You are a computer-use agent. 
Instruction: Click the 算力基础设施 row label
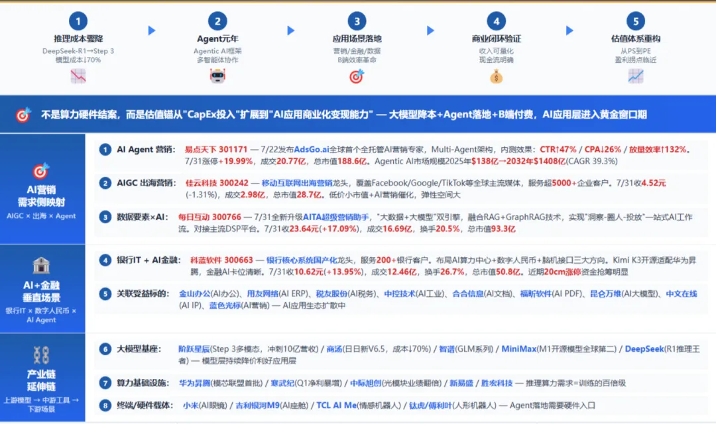(x=143, y=383)
